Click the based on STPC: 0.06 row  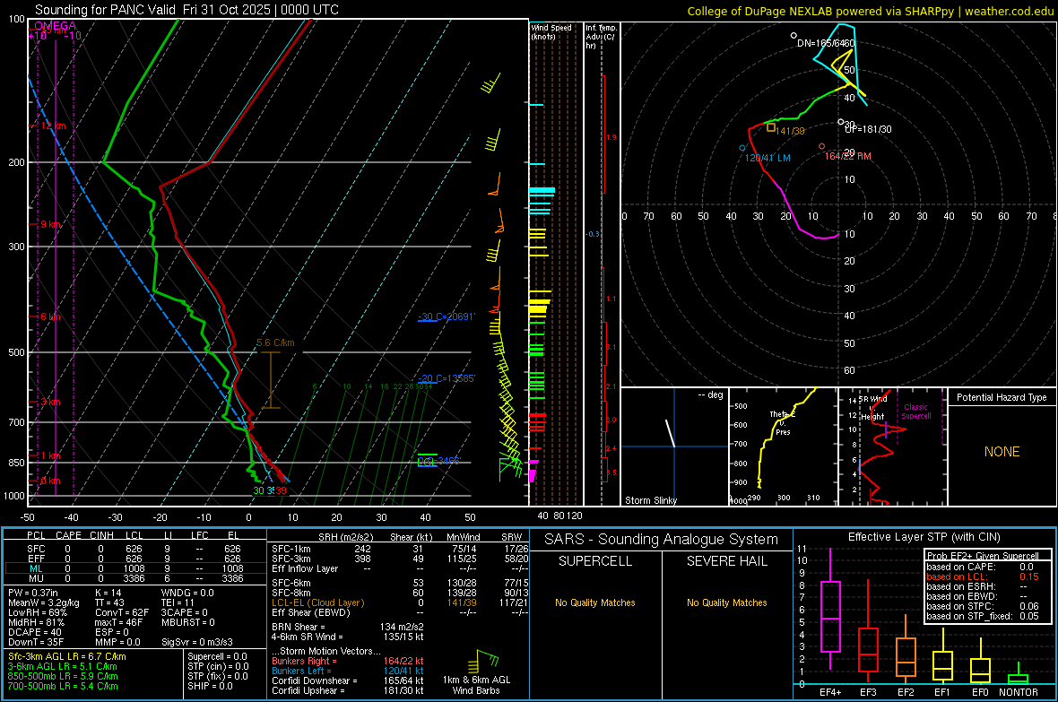[x=983, y=606]
